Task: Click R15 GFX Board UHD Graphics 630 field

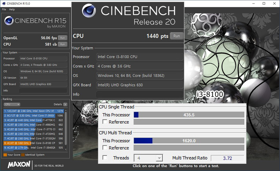Action: coord(43,84)
